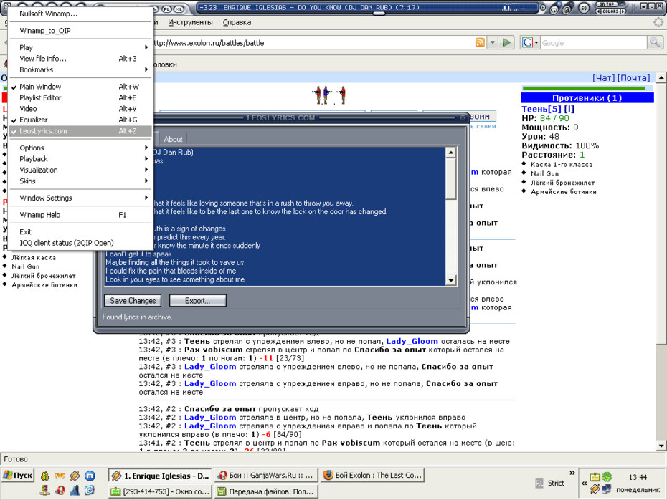The width and height of the screenshot is (667, 500).
Task: Click the small round button after the song display
Action: point(543,8)
